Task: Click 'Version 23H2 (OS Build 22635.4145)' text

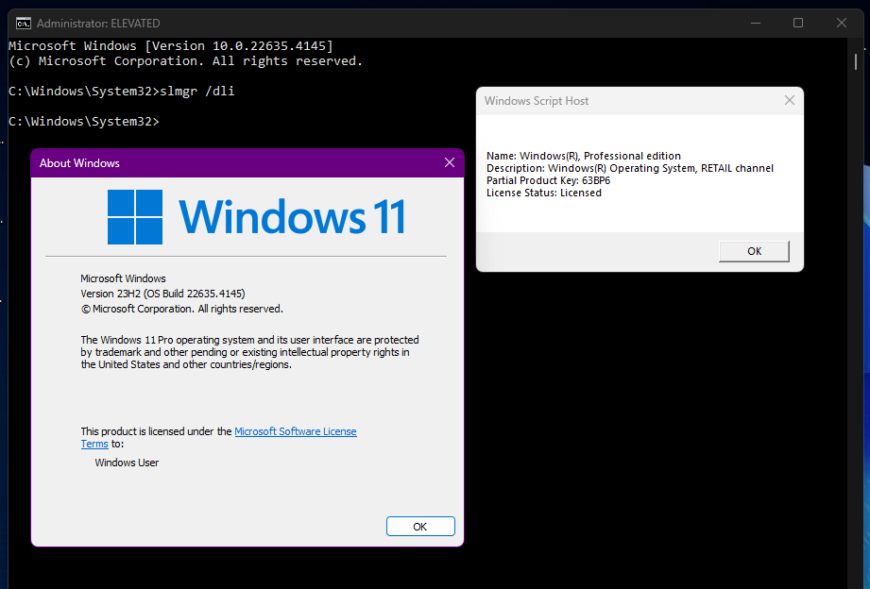Action: 162,294
